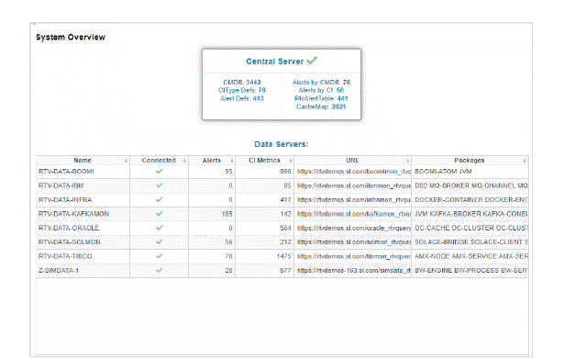Screen dimensions: 564x359
Task: Click connected checkmark for RTV-DATA-INFRA
Action: 159,199
